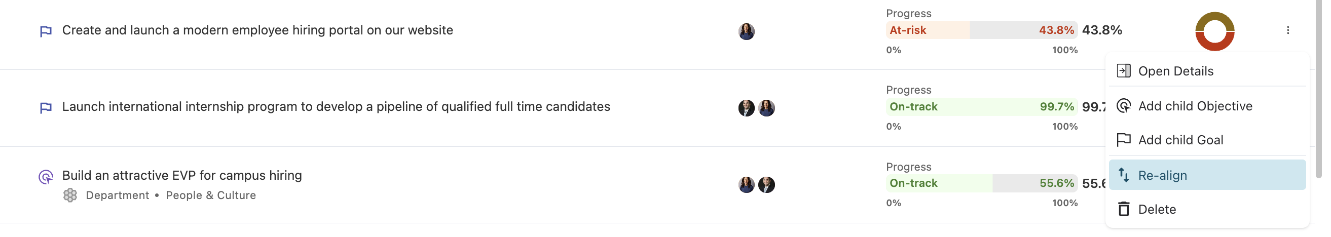Select Re-align in the context menu
Image resolution: width=1331 pixels, height=237 pixels.
(x=1162, y=175)
